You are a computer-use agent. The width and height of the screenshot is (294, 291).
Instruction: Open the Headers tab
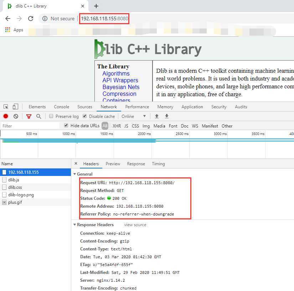click(x=91, y=164)
